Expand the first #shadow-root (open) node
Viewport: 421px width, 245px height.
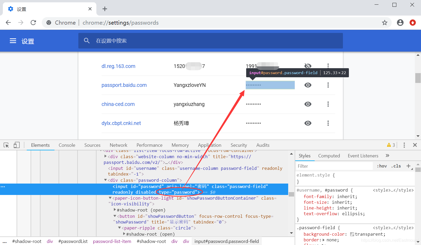point(115,210)
